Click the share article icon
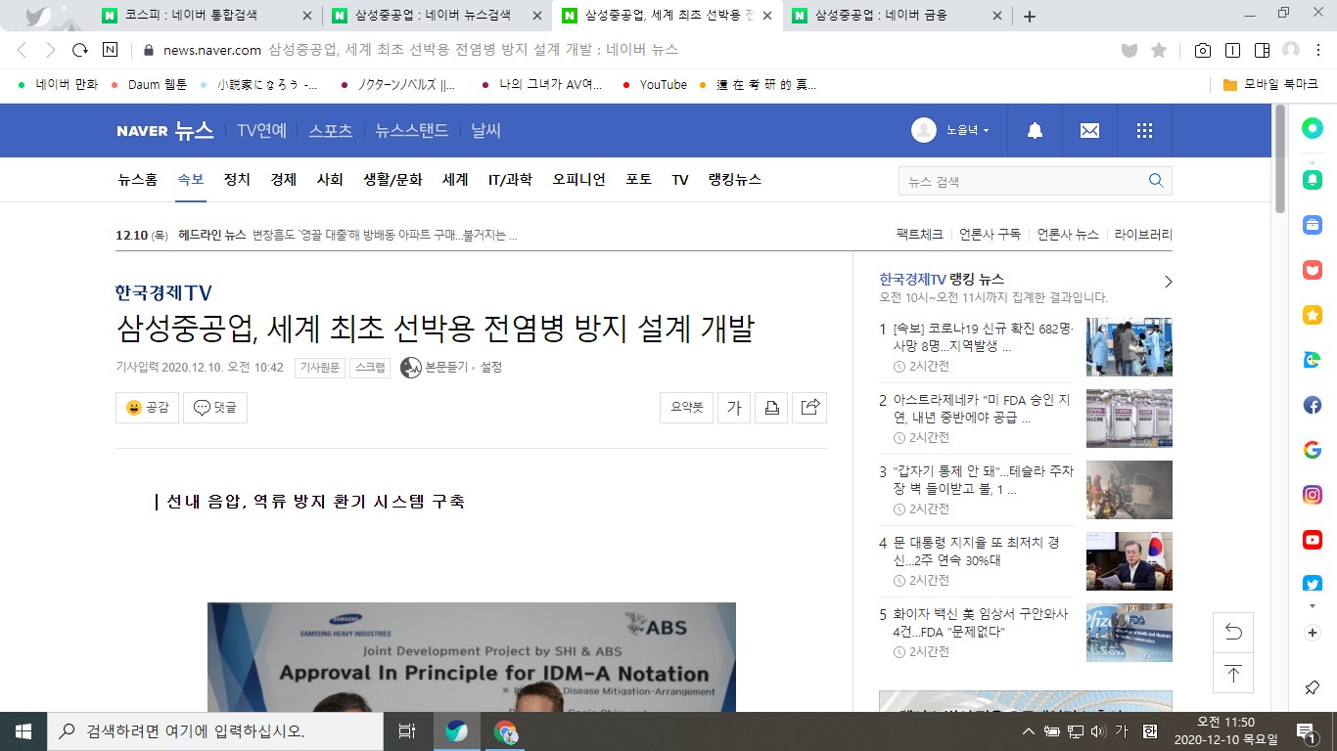 click(809, 408)
